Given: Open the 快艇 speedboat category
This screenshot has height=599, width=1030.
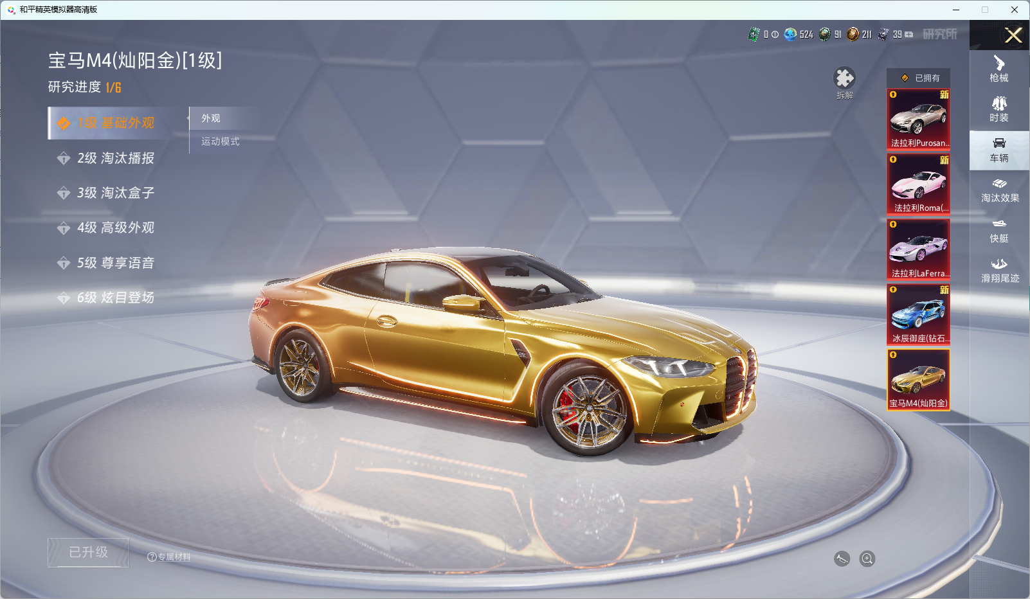Looking at the screenshot, I should tap(998, 231).
